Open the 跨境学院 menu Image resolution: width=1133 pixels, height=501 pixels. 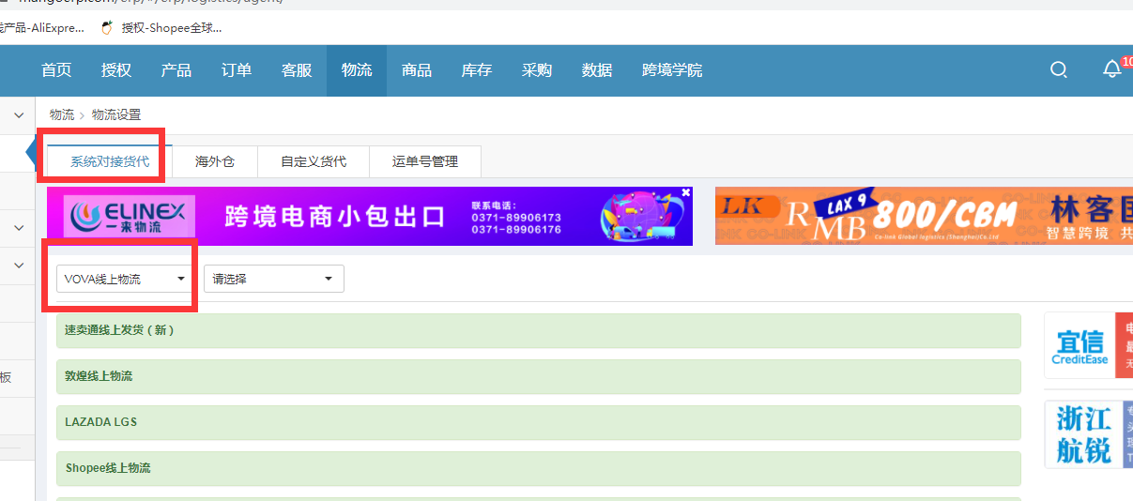click(672, 70)
